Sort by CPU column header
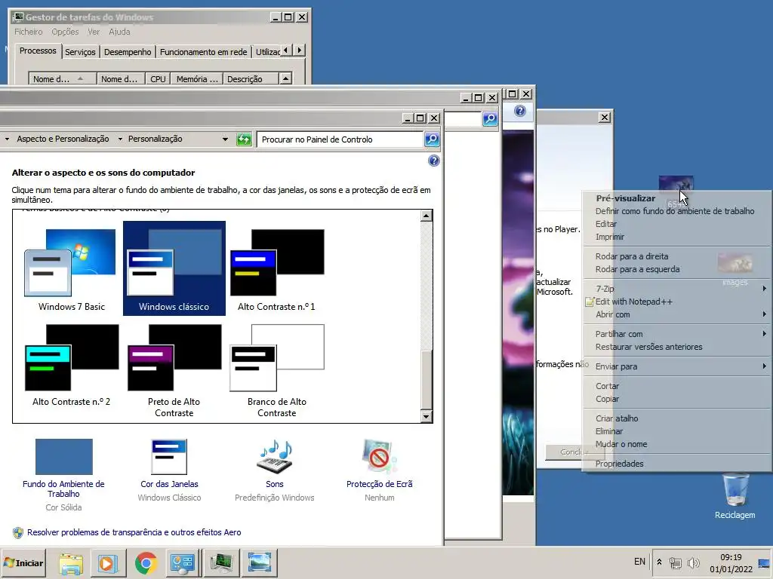The width and height of the screenshot is (773, 579). pos(158,78)
